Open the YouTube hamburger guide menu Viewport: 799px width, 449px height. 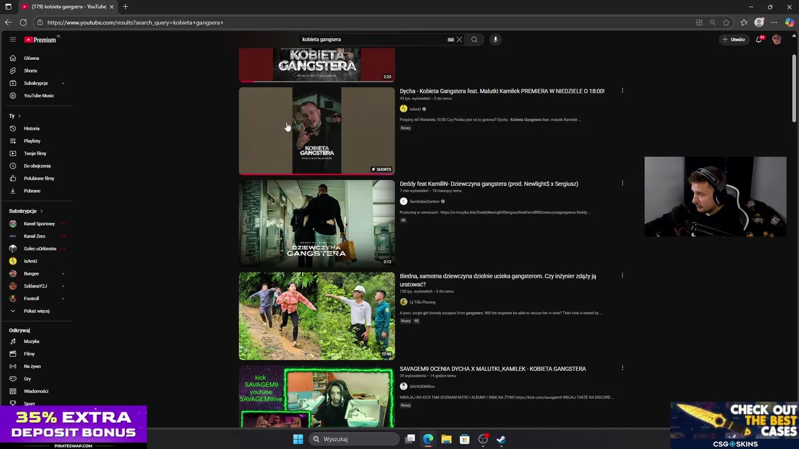pyautogui.click(x=12, y=39)
